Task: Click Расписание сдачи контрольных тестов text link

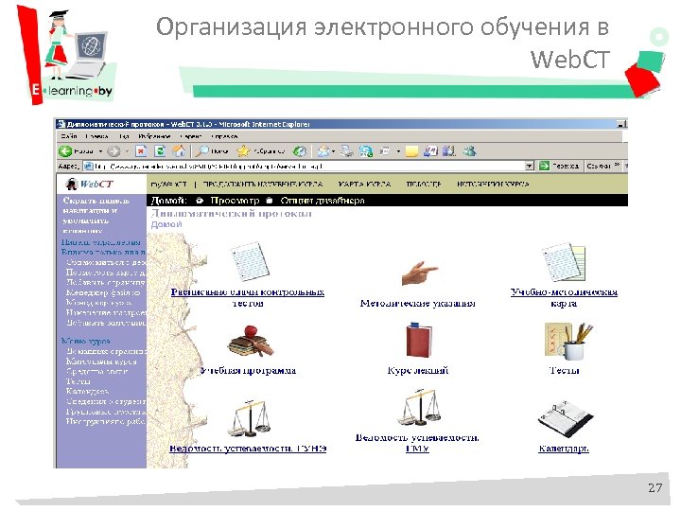Action: click(248, 298)
